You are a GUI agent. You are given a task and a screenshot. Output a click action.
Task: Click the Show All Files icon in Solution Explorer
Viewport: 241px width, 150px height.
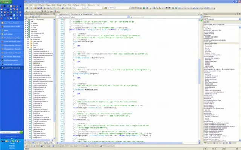click(30, 17)
